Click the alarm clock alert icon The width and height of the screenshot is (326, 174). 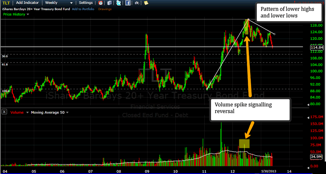(101, 3)
